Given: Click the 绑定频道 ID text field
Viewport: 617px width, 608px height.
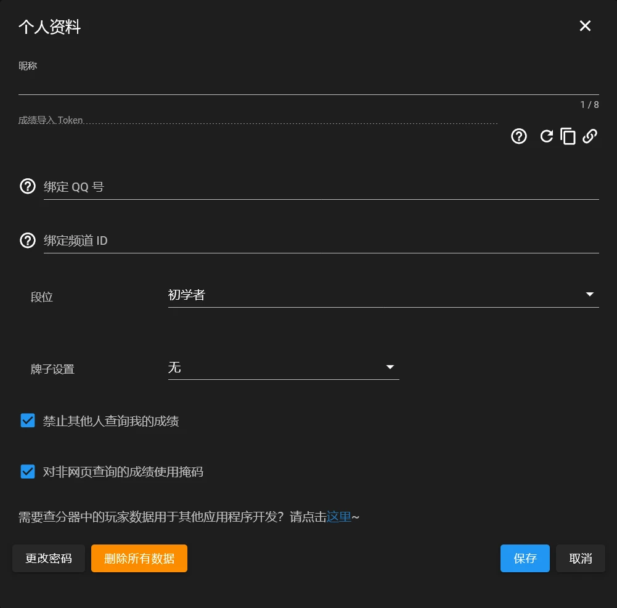Looking at the screenshot, I should coord(321,240).
